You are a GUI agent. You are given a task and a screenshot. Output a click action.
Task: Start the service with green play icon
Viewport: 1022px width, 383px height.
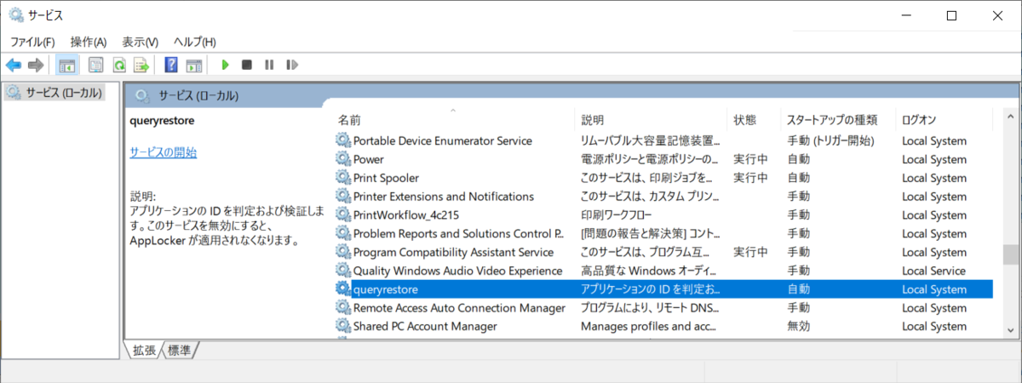click(x=225, y=65)
